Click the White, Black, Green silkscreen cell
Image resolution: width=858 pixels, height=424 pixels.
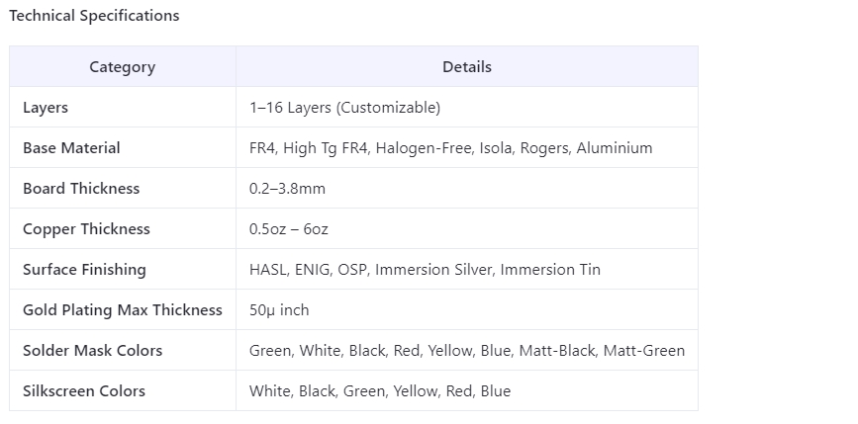(x=467, y=390)
